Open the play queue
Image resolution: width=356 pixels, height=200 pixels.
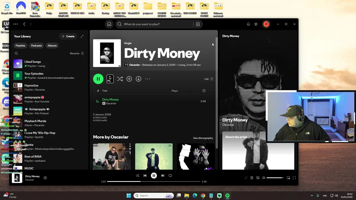252,178
